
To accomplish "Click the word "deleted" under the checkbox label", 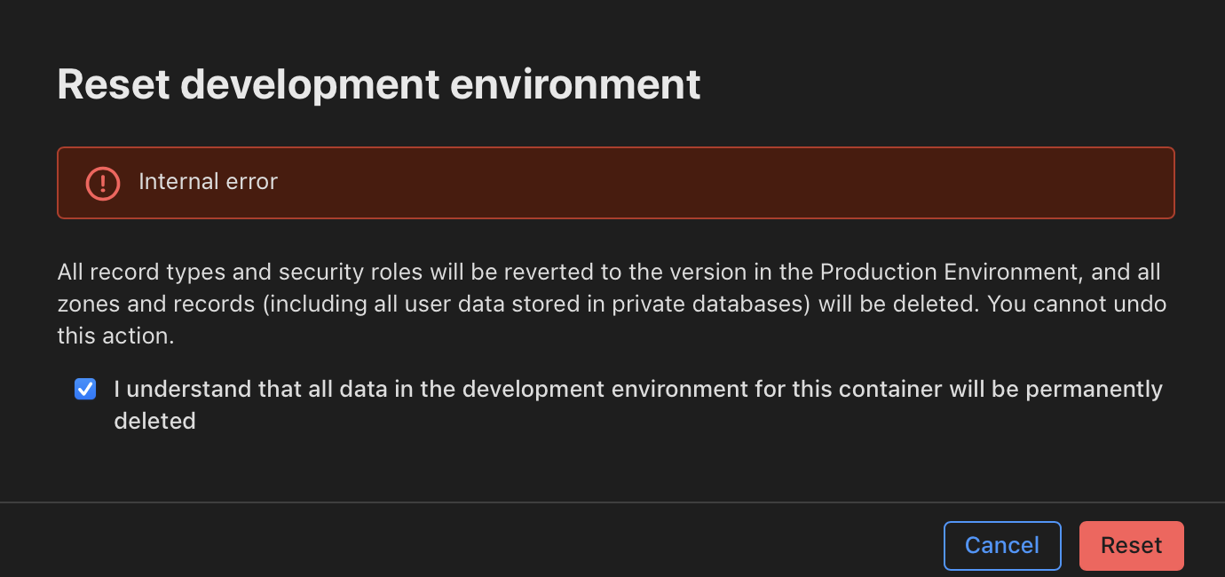I will point(154,421).
